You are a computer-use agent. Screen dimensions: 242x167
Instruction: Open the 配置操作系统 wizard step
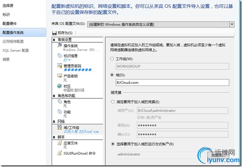(x=23, y=32)
